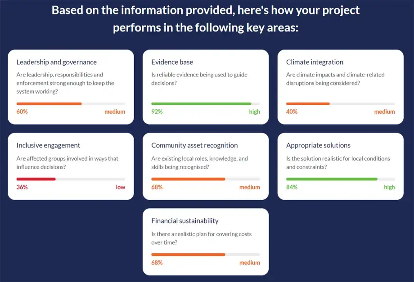Viewport: 414px width, 282px height.
Task: Click the 84% Appropriate solutions progress bar
Action: tap(341, 179)
